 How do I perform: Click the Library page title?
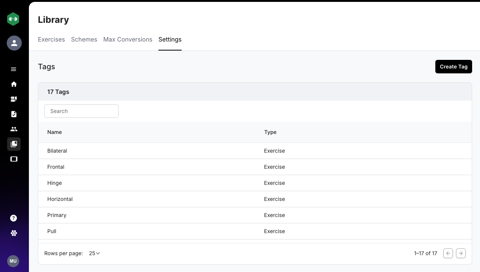coord(53,20)
